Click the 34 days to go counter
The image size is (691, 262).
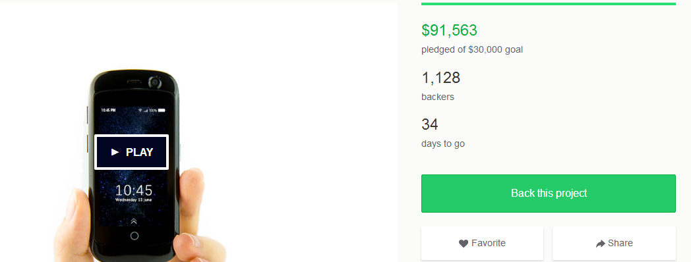tap(430, 124)
